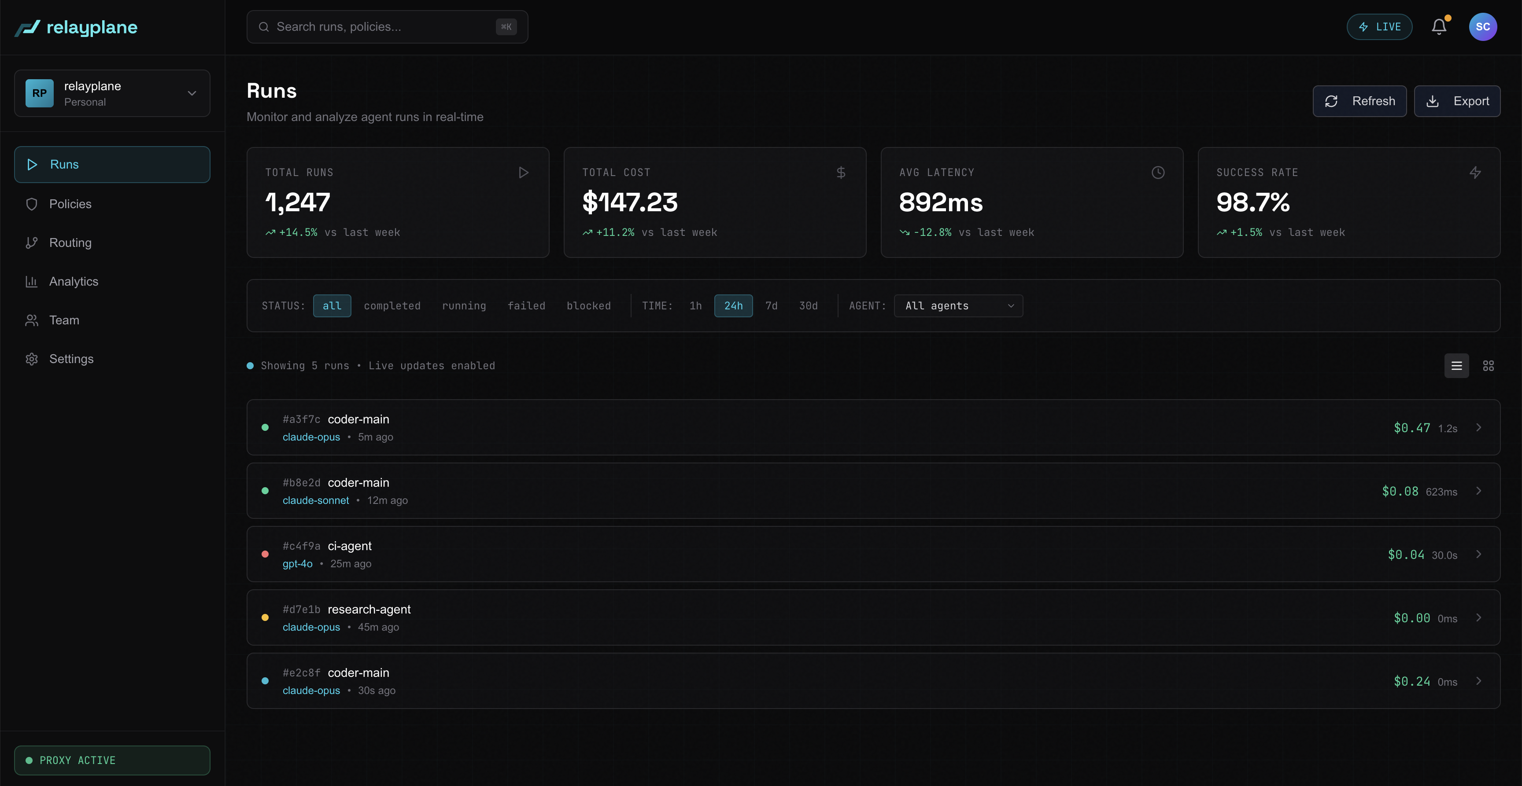The width and height of the screenshot is (1522, 786).
Task: Click the relayplane logo
Action: pyautogui.click(x=76, y=27)
